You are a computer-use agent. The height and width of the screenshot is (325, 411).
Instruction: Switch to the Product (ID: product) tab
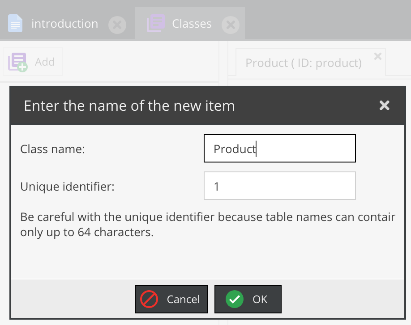303,63
